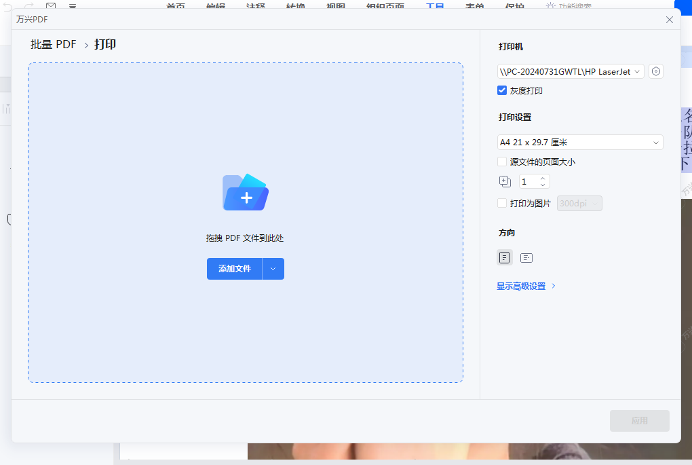The width and height of the screenshot is (692, 465).
Task: Check 源文件的页面大小 option
Action: click(502, 162)
